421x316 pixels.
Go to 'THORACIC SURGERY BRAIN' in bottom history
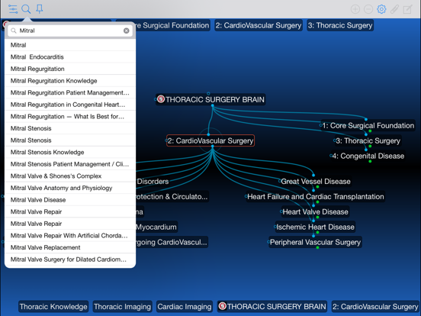[272, 307]
